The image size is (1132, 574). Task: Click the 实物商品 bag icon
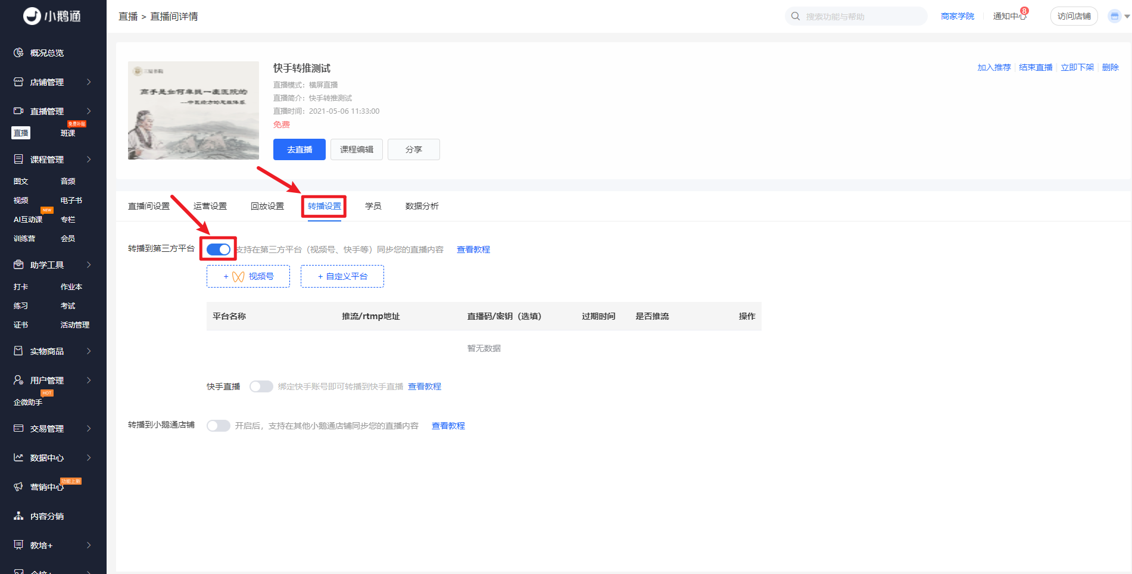18,351
